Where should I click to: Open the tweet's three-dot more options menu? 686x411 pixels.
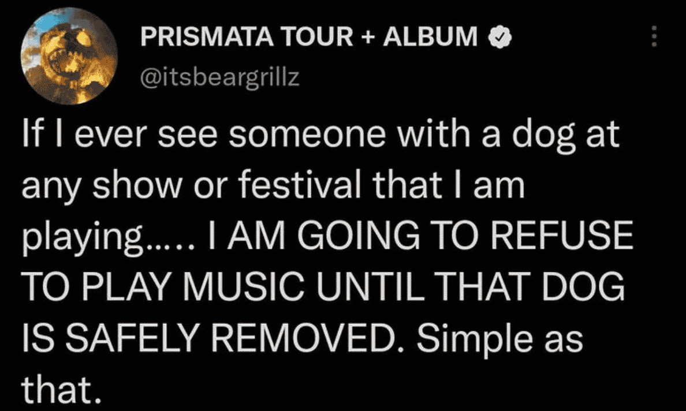pyautogui.click(x=654, y=36)
